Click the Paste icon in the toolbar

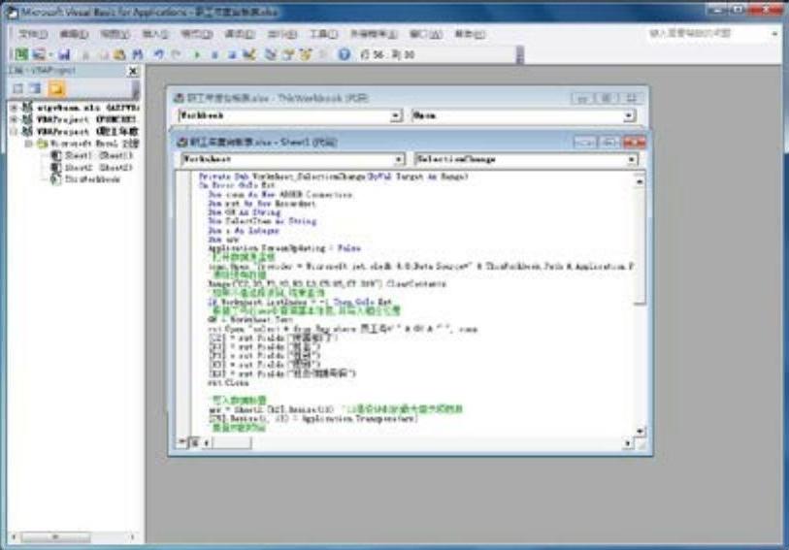coord(119,54)
